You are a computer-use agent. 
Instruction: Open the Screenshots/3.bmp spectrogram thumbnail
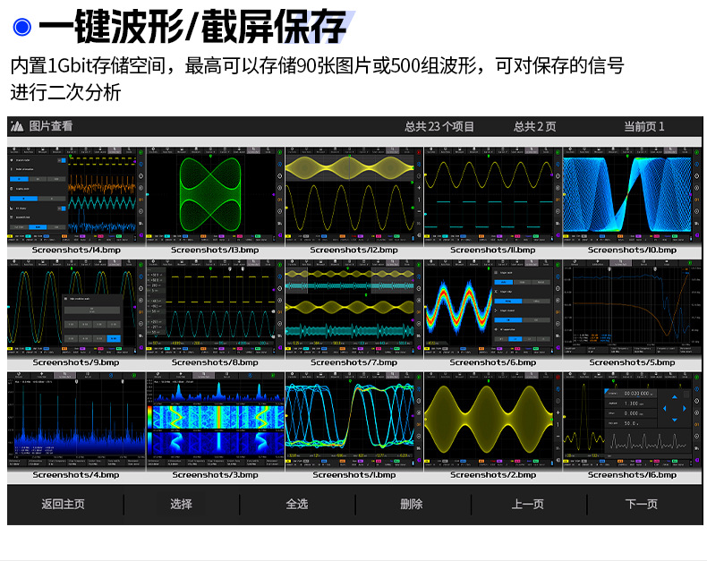(215, 421)
